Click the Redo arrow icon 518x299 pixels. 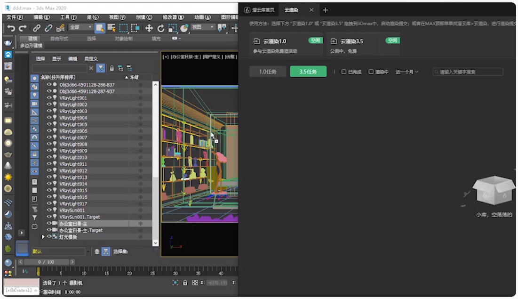(x=23, y=28)
